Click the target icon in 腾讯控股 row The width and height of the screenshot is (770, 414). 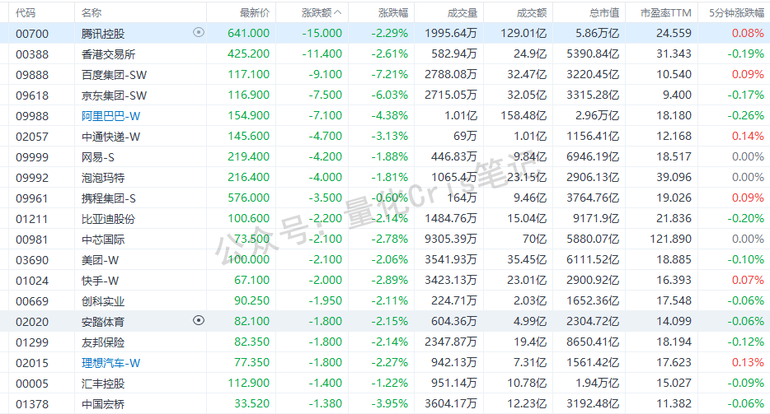199,32
